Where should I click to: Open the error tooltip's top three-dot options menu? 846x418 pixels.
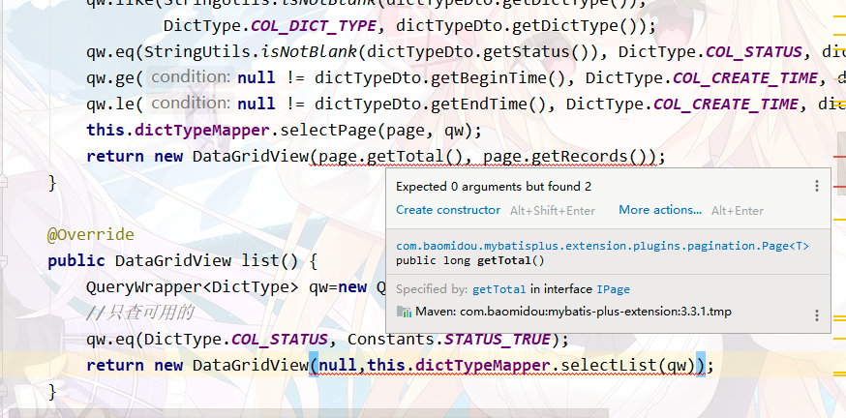816,186
